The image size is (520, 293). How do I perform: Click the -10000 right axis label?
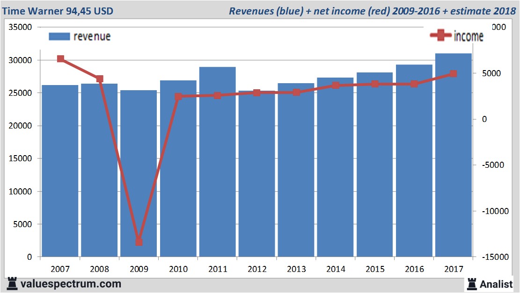(x=495, y=211)
